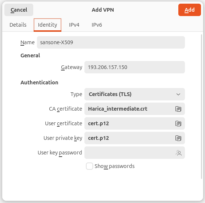Viewport: 205px width, 203px height.
Task: Open the IPv4 tab
Action: pyautogui.click(x=74, y=25)
